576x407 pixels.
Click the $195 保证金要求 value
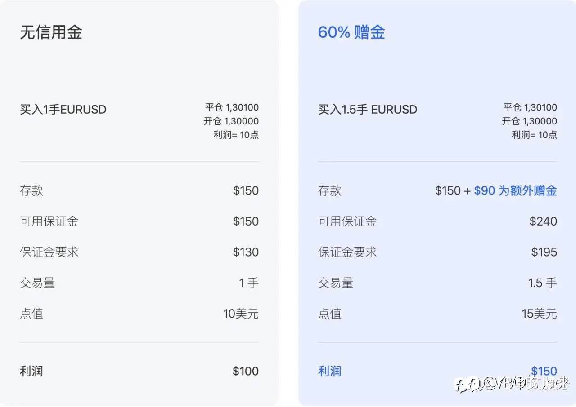click(544, 252)
